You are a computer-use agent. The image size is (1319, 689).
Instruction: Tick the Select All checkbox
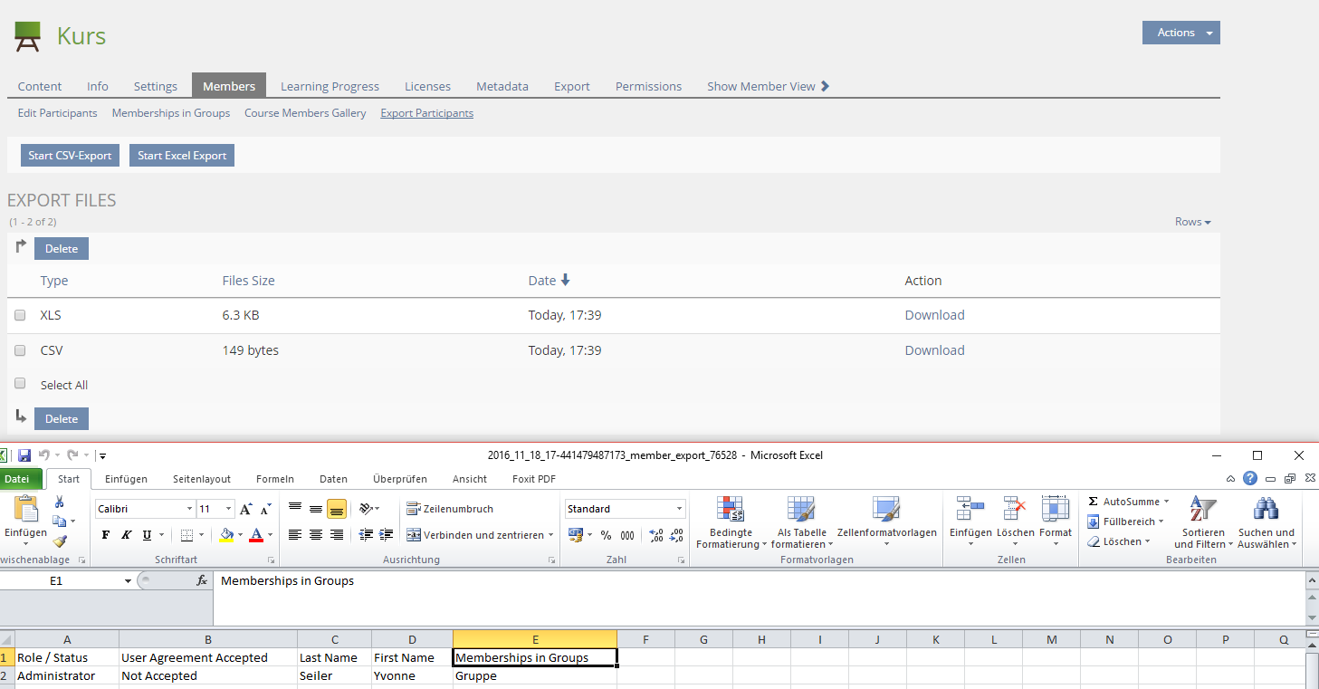(x=20, y=384)
